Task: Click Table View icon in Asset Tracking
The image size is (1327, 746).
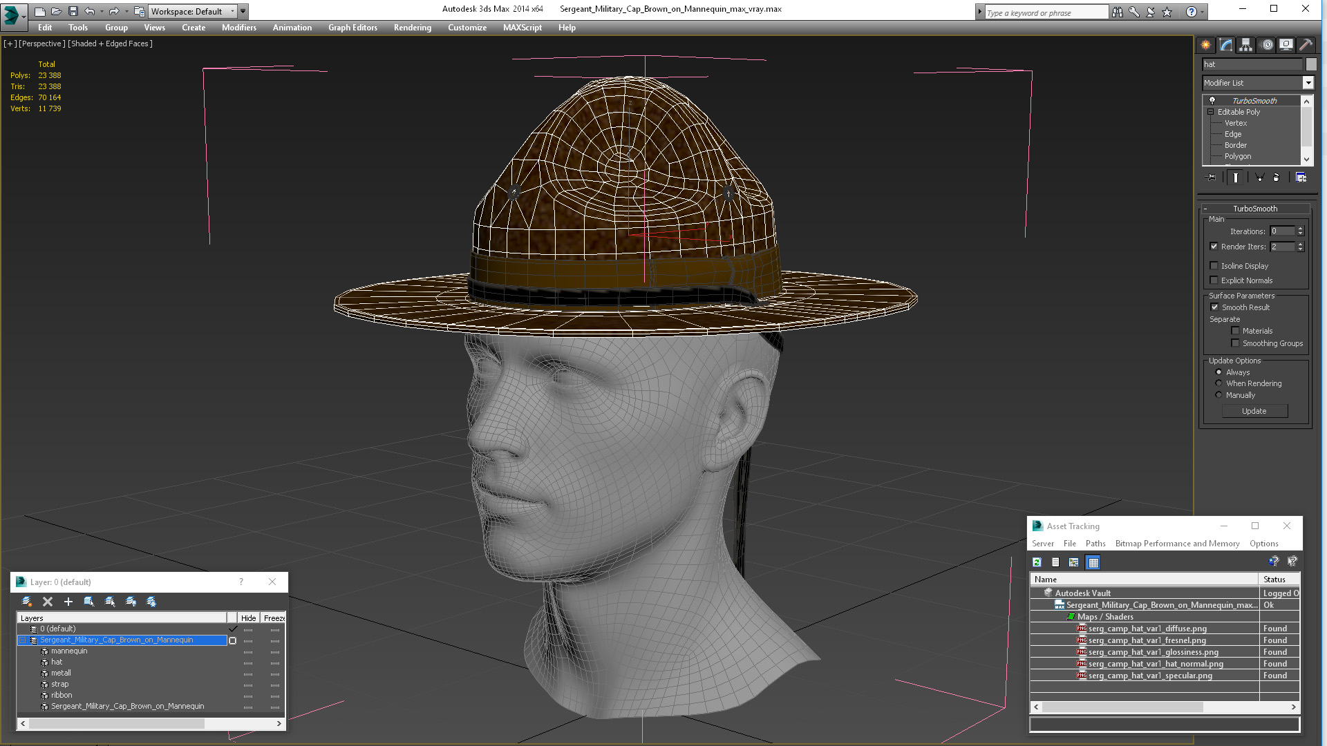Action: point(1093,562)
